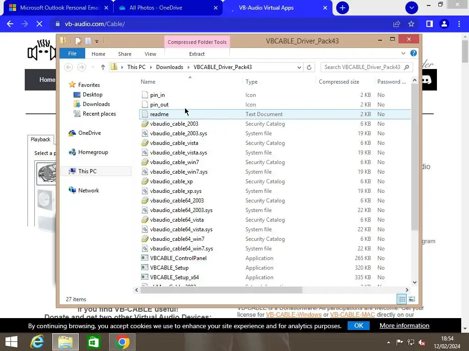Open the Home ribbon tab
469x351 pixels.
pyautogui.click(x=98, y=54)
